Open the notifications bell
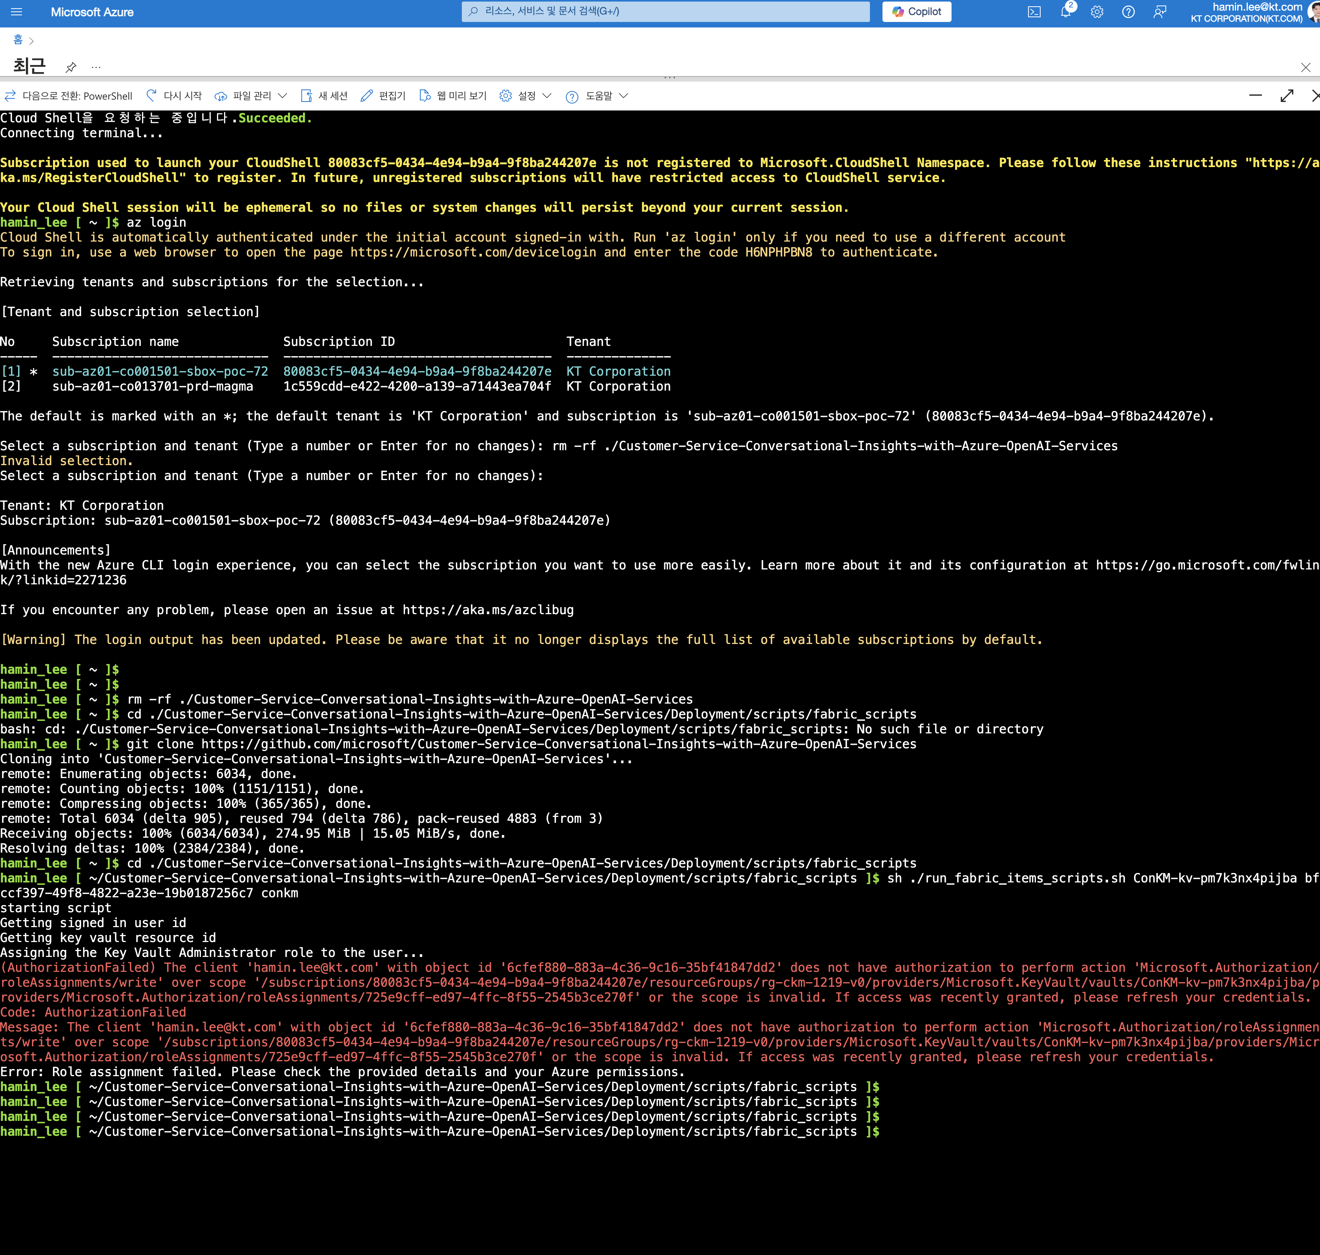 point(1066,12)
